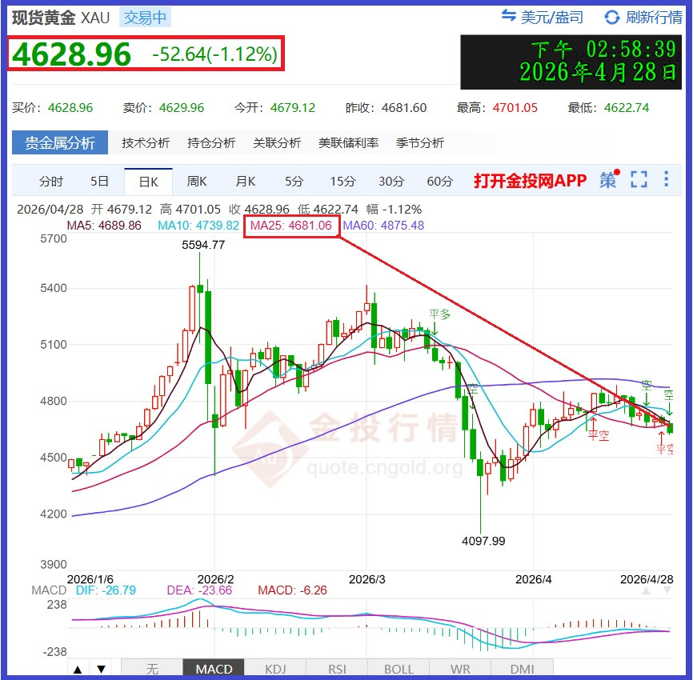
Task: Click the 2026/4/28 date axis label
Action: (647, 579)
